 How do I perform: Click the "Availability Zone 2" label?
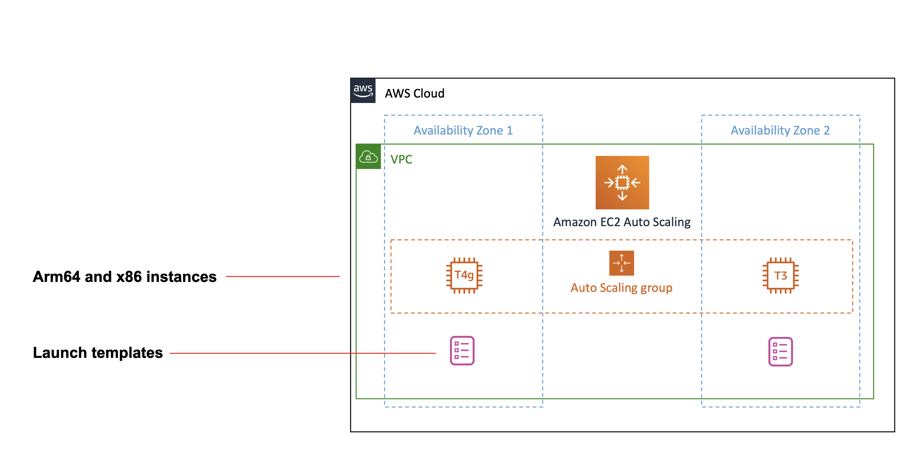coord(780,131)
